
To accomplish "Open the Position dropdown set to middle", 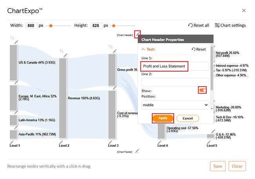I will point(175,105).
